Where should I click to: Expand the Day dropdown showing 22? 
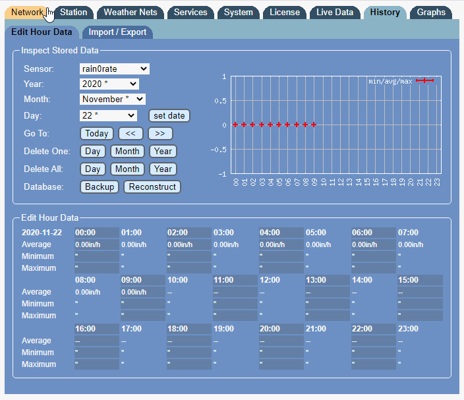coord(108,116)
